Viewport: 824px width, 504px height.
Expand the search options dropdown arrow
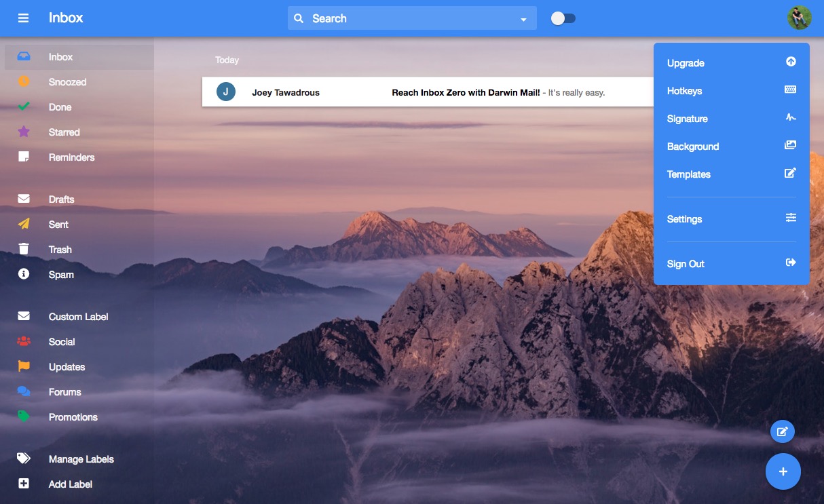point(523,20)
